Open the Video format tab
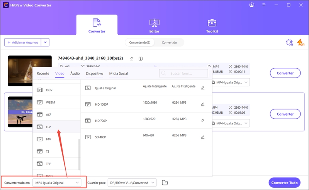Screen dimensions: 309x190 (x=60, y=73)
